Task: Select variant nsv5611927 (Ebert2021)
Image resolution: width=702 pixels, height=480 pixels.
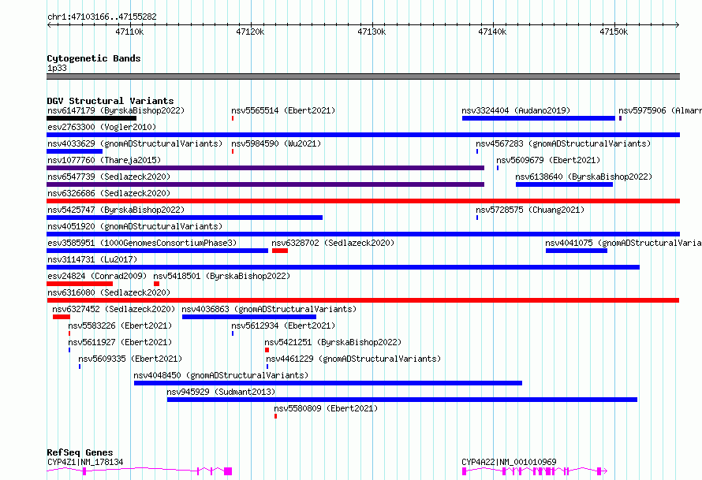Action: coord(120,342)
